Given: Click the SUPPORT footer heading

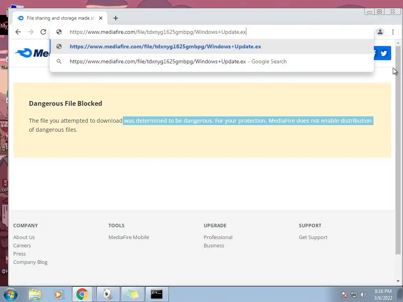Looking at the screenshot, I should point(310,225).
